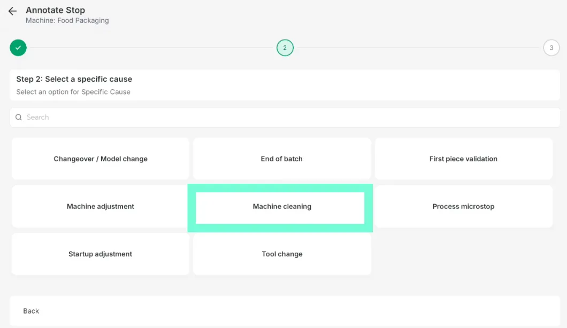Select End of batch cause

coord(282,159)
